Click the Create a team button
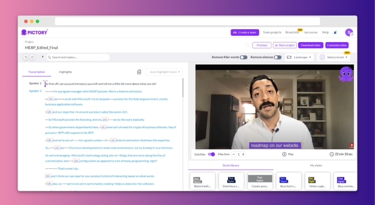Image resolution: width=375 pixels, height=205 pixels. (245, 32)
